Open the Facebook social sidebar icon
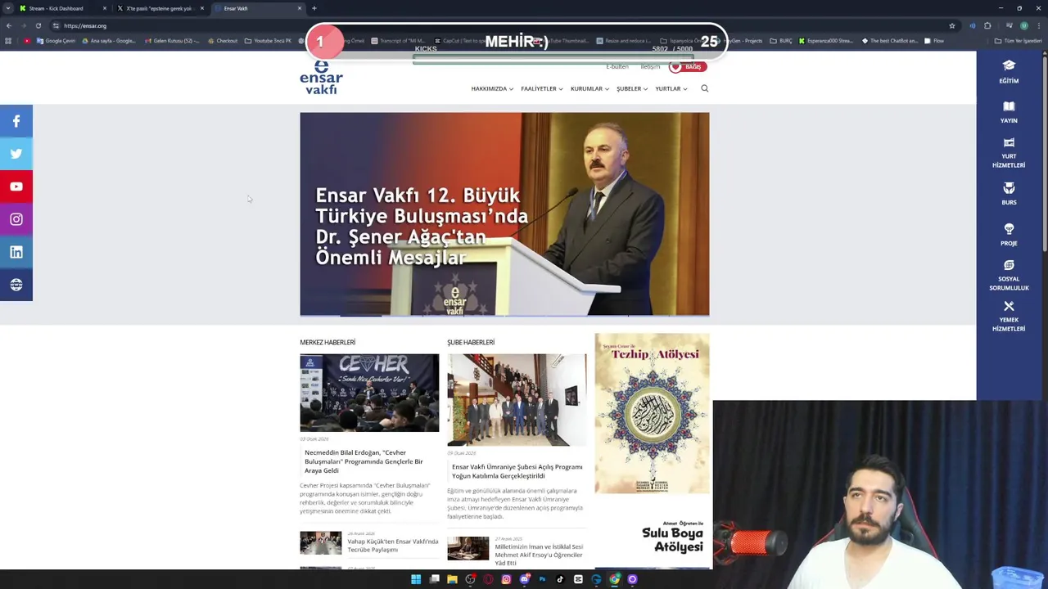The width and height of the screenshot is (1048, 589). (16, 121)
